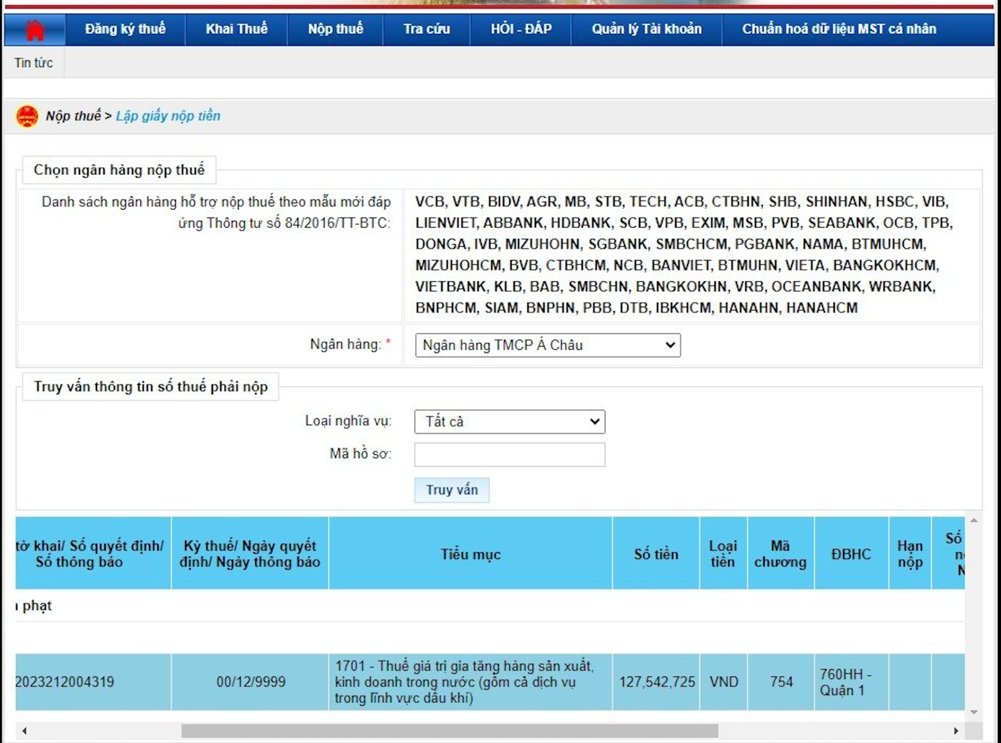The height and width of the screenshot is (743, 1001).
Task: Select the Nộp thuế menu item
Action: 335,29
